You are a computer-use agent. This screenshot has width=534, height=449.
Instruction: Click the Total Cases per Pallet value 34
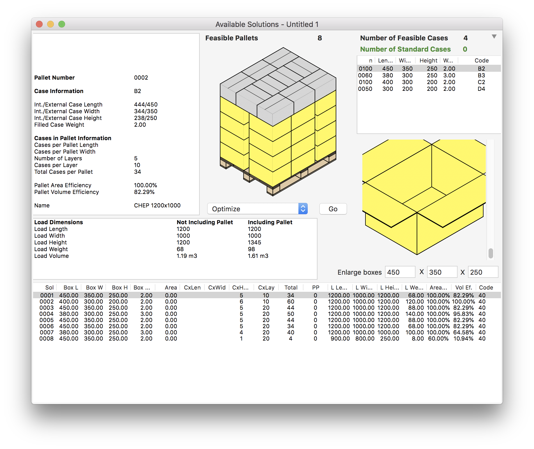[137, 172]
